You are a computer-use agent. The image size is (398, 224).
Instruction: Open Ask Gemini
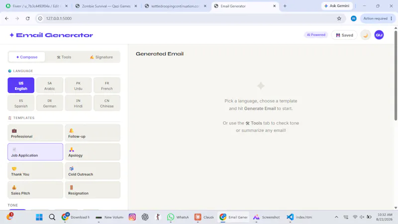pyautogui.click(x=337, y=6)
